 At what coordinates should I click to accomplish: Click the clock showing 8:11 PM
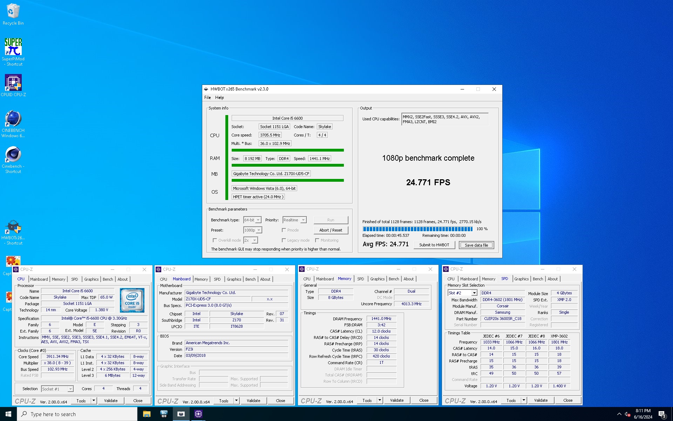(x=643, y=414)
